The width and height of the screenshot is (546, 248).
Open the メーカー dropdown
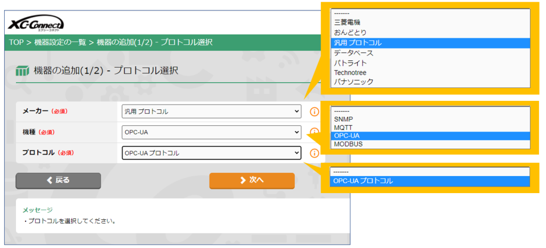(211, 111)
